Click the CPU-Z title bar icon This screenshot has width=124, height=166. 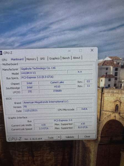pyautogui.click(x=1, y=53)
